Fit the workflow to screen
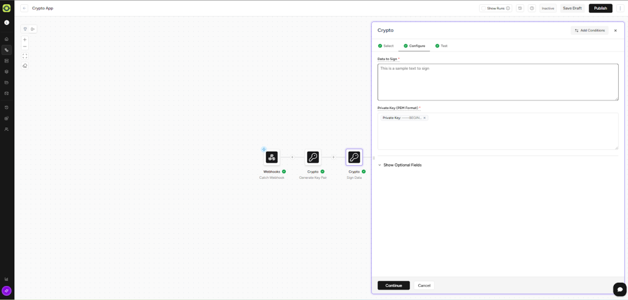The image size is (628, 300). (x=25, y=56)
